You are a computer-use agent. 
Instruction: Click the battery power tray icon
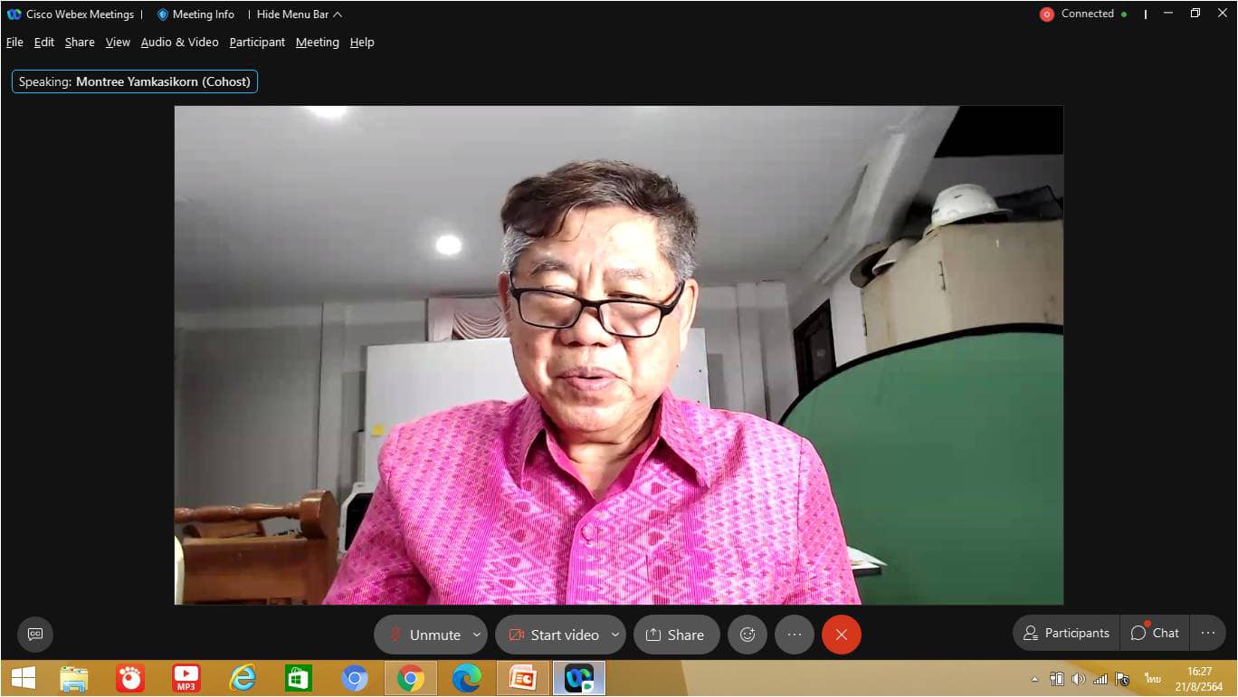(x=1057, y=679)
